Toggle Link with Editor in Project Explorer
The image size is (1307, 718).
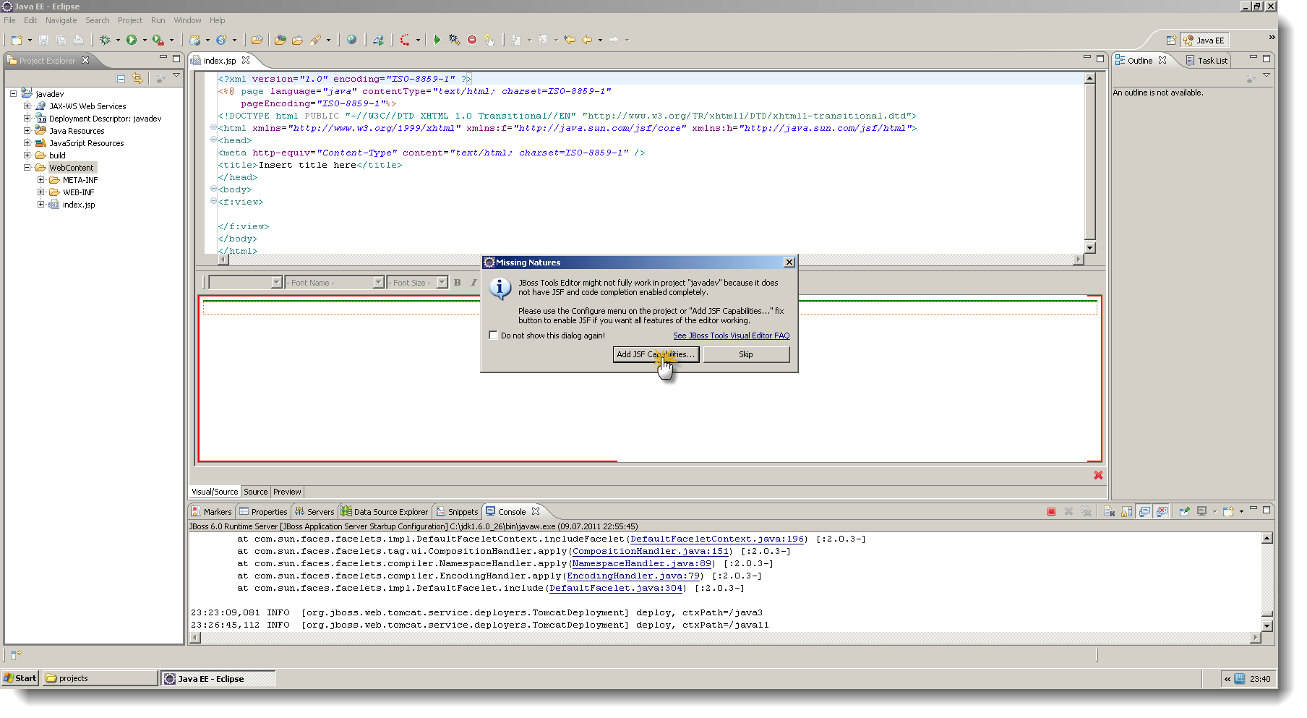pos(137,78)
